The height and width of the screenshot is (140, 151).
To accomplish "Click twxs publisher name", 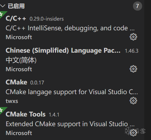I will [x=12, y=101].
